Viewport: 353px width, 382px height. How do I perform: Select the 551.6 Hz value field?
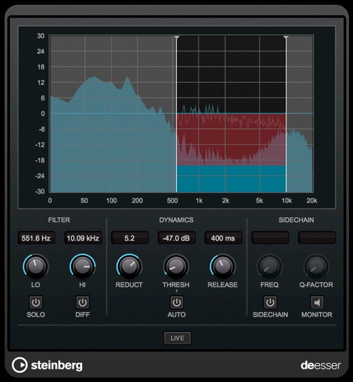pyautogui.click(x=36, y=238)
